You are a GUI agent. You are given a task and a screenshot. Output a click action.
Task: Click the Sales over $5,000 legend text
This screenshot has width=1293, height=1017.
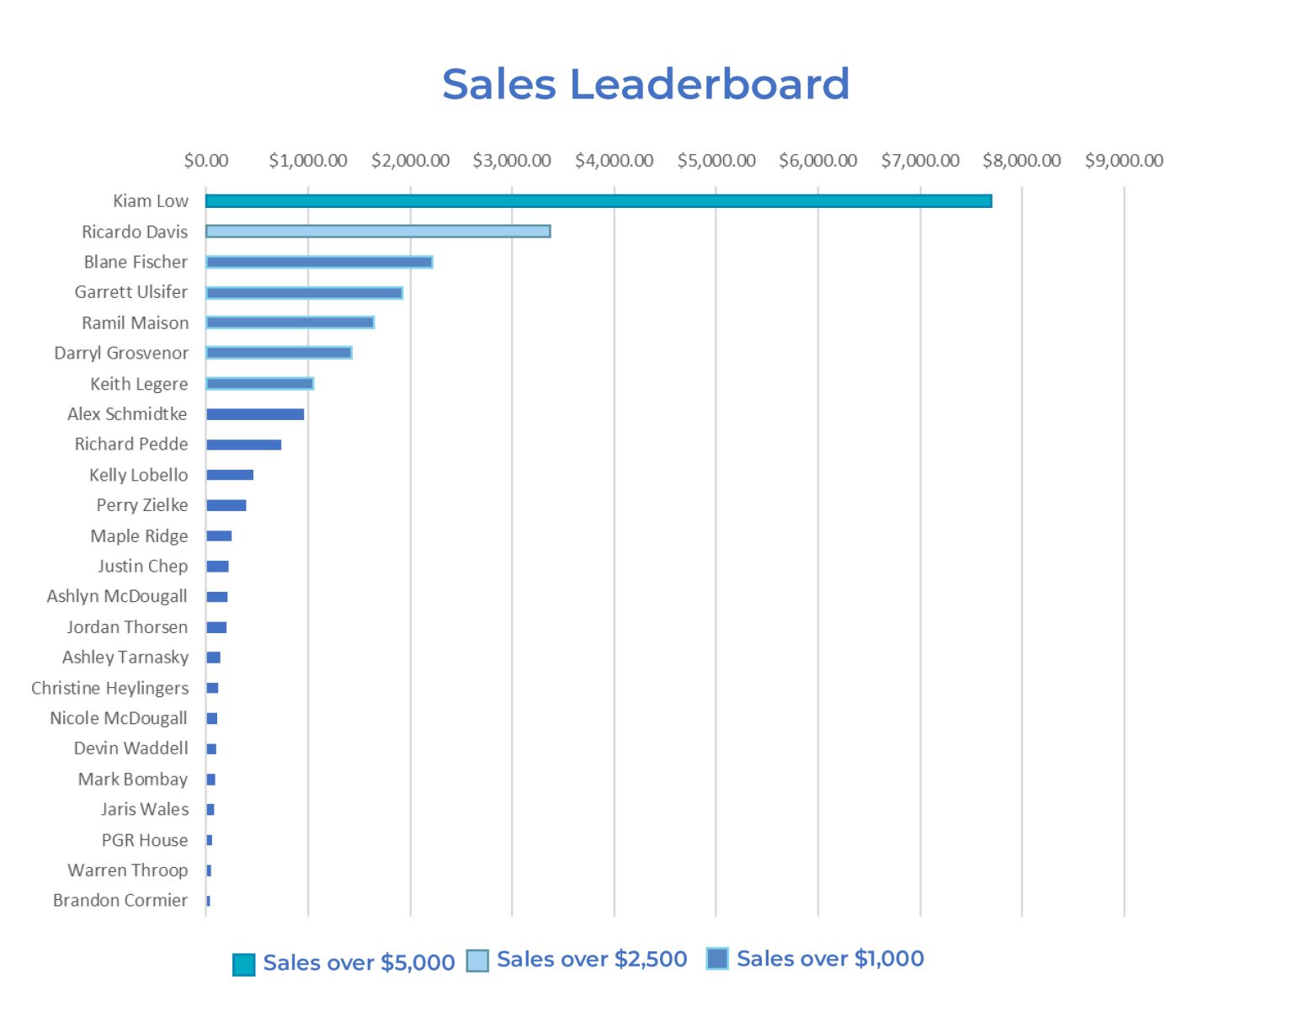click(359, 963)
